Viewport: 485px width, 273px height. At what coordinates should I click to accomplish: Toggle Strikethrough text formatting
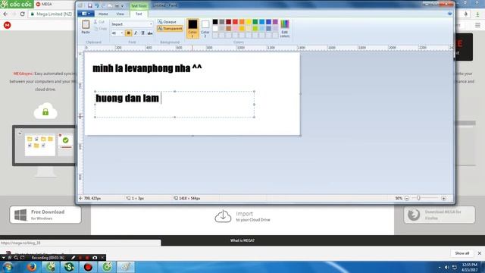pyautogui.click(x=150, y=33)
